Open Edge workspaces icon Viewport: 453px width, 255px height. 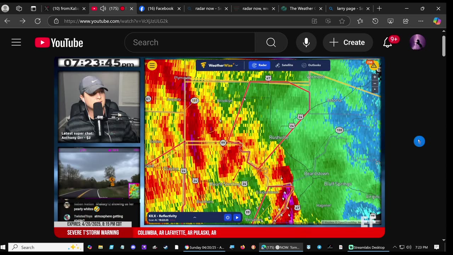19,8
